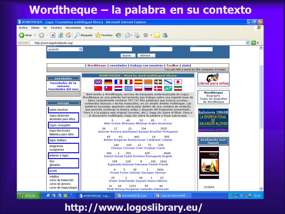Image resolution: width=285 pixels, height=214 pixels.
Task: Switch to the internetdef[2][1].ppt taskbar button
Action: pos(134,196)
